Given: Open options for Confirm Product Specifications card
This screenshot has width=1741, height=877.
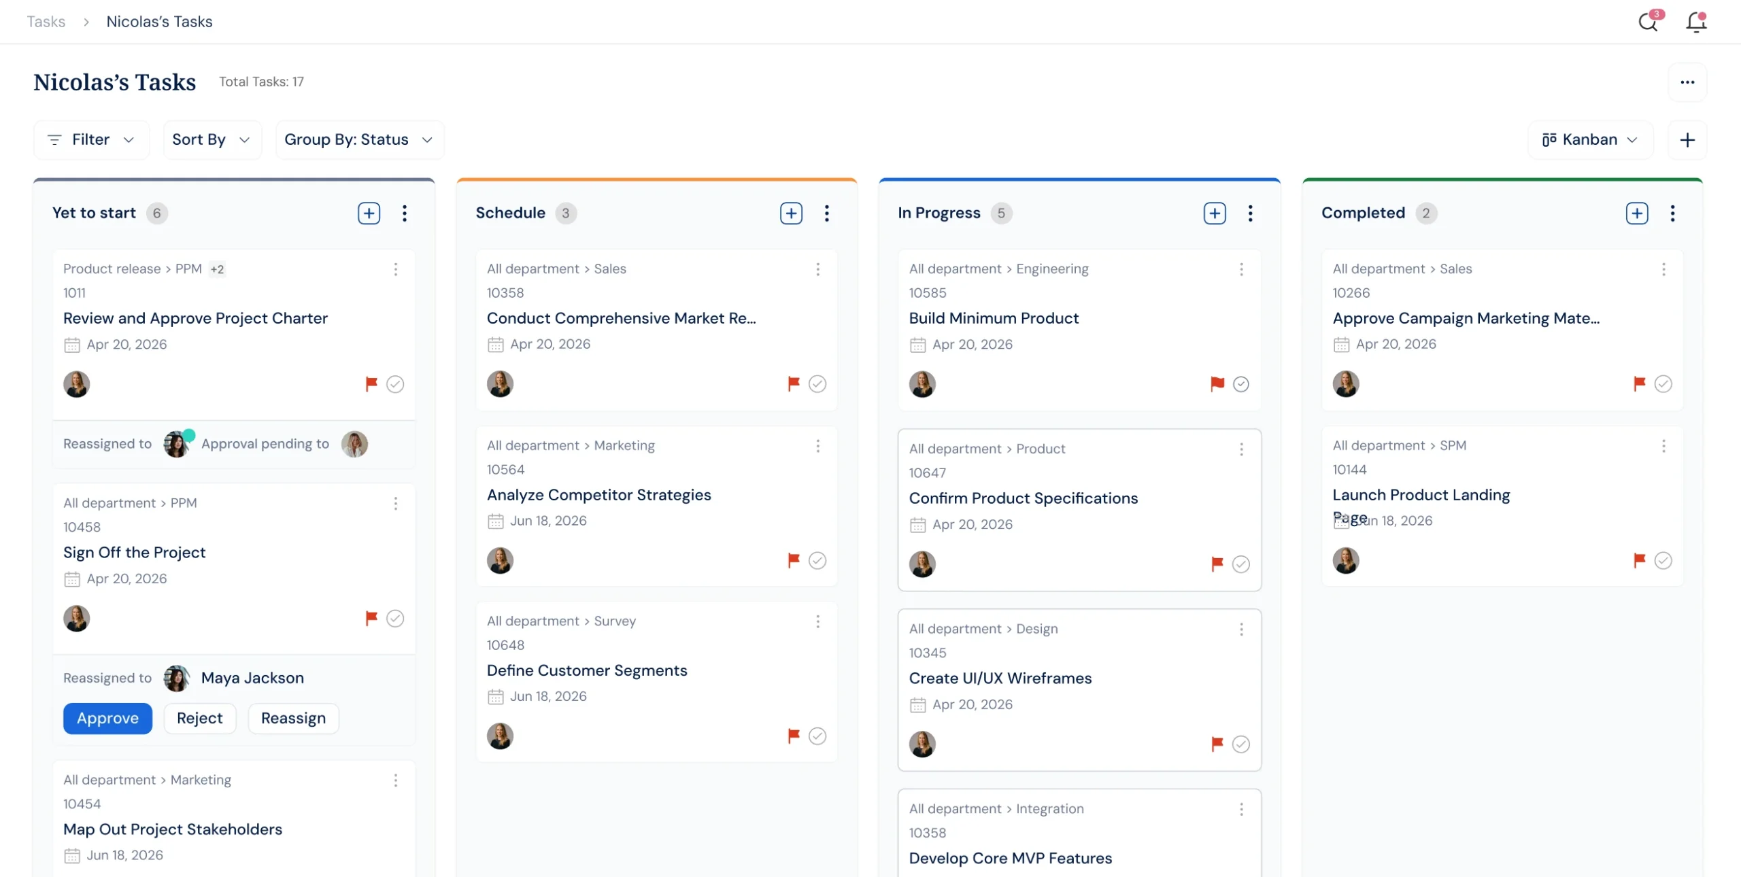Looking at the screenshot, I should point(1242,449).
